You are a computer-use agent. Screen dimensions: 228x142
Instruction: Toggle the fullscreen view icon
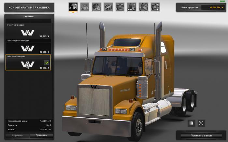(201, 123)
